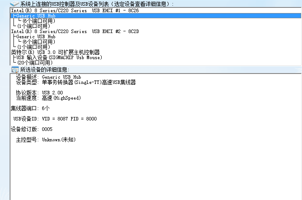Select the highlighted Generic USB Hub under EHCI #1

pos(36,16)
